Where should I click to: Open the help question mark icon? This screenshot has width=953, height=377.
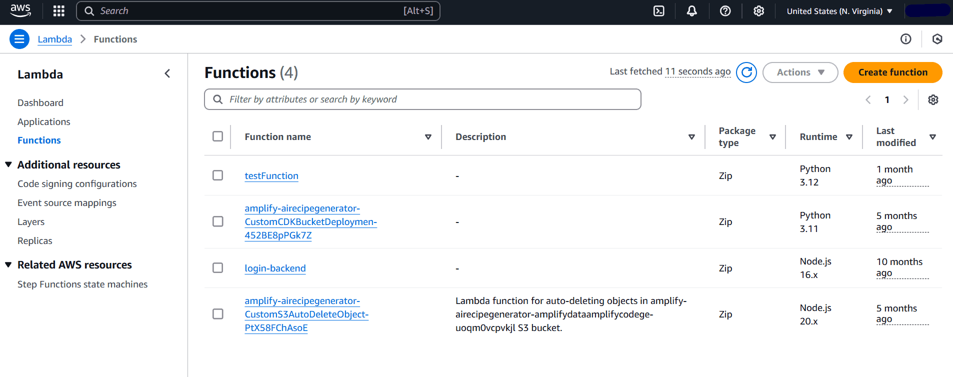click(x=725, y=11)
